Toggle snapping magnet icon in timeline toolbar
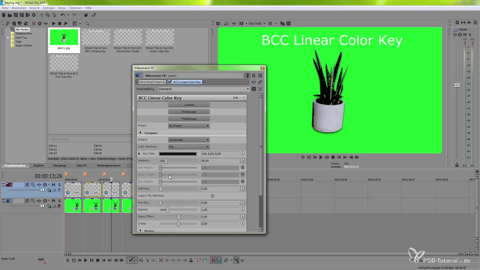Viewport: 480px width, 270px height. (213, 260)
